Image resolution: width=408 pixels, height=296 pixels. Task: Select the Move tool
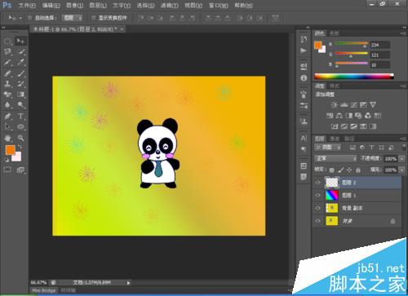click(x=20, y=41)
